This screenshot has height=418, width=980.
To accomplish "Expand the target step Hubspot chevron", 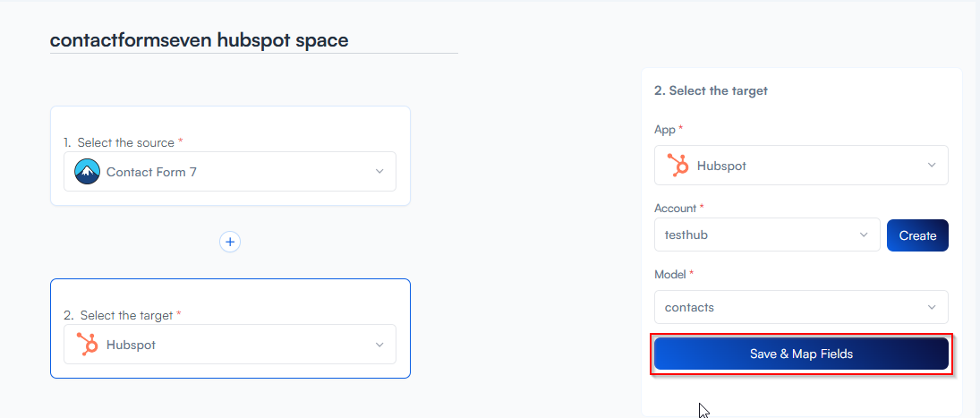I will point(379,345).
